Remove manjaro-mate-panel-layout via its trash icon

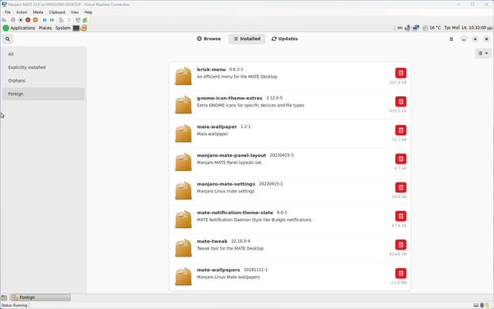(x=401, y=159)
